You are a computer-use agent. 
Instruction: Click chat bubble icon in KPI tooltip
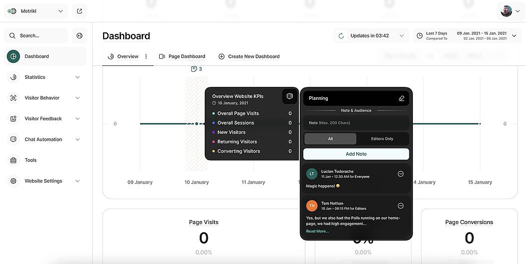click(x=290, y=96)
